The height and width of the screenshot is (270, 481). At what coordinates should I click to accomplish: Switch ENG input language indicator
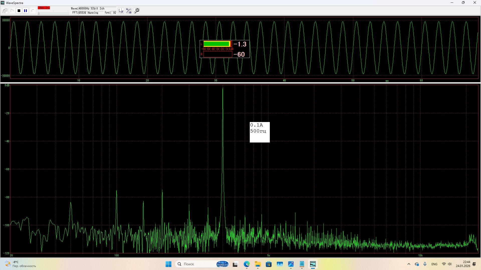(434, 264)
